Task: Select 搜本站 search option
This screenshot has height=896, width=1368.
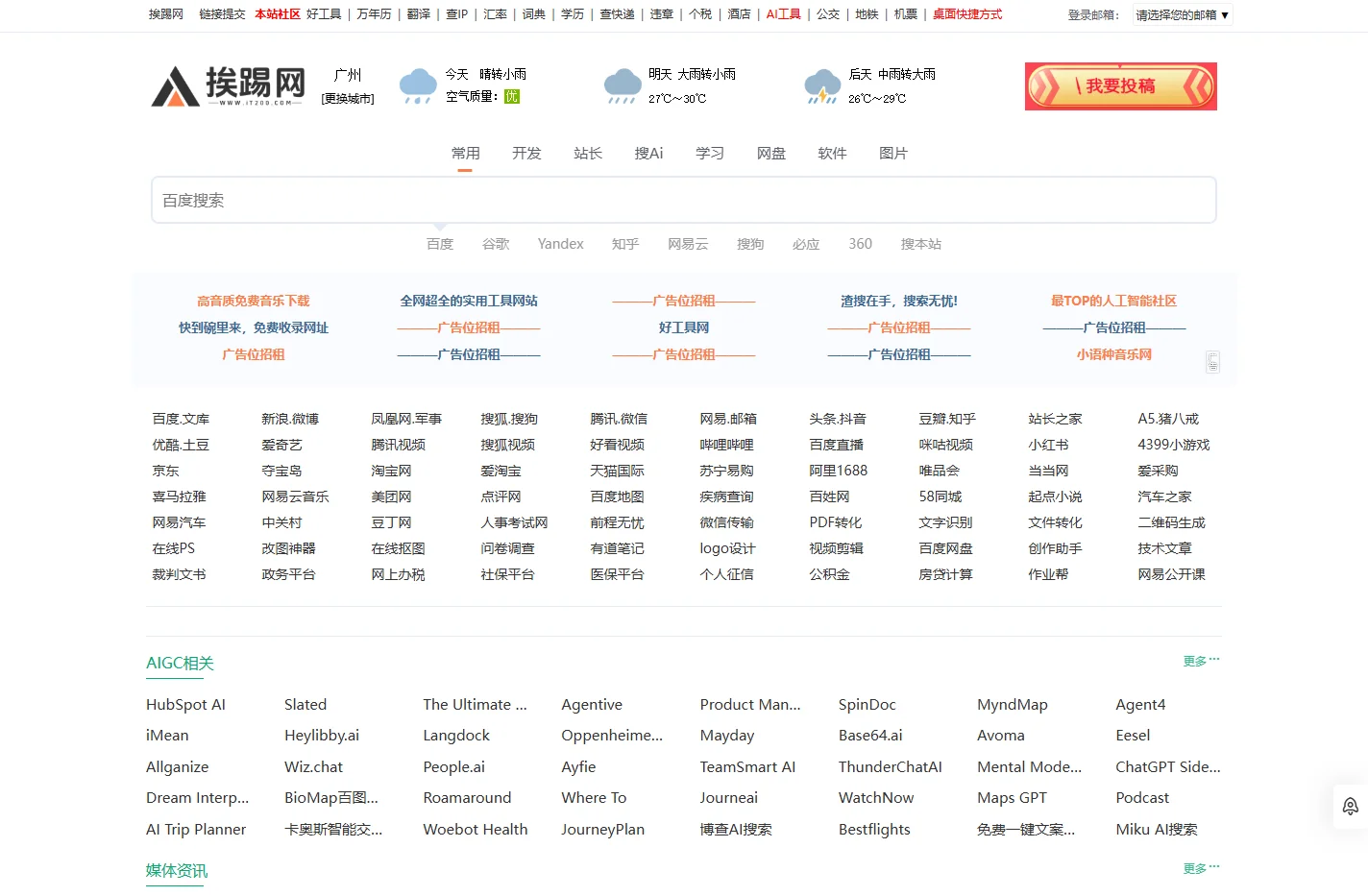Action: (921, 244)
